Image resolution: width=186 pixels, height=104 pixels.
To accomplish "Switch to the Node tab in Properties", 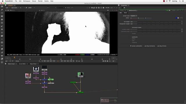I will [x=125, y=13].
